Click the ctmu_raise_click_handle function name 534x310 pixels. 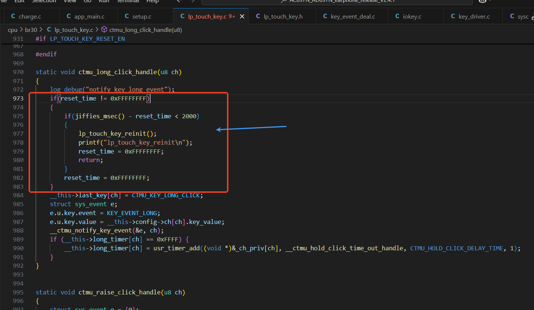(x=120, y=292)
